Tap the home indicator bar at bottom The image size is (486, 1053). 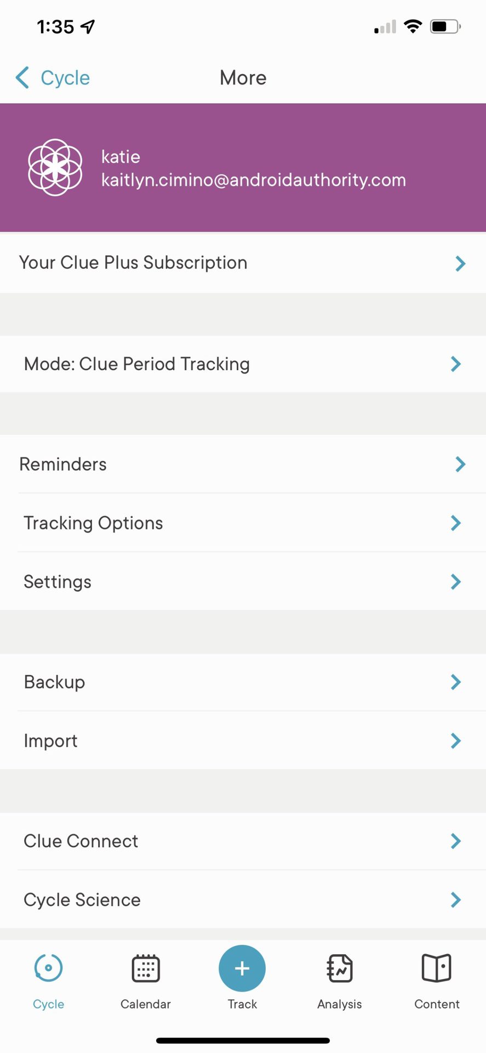click(x=243, y=1040)
